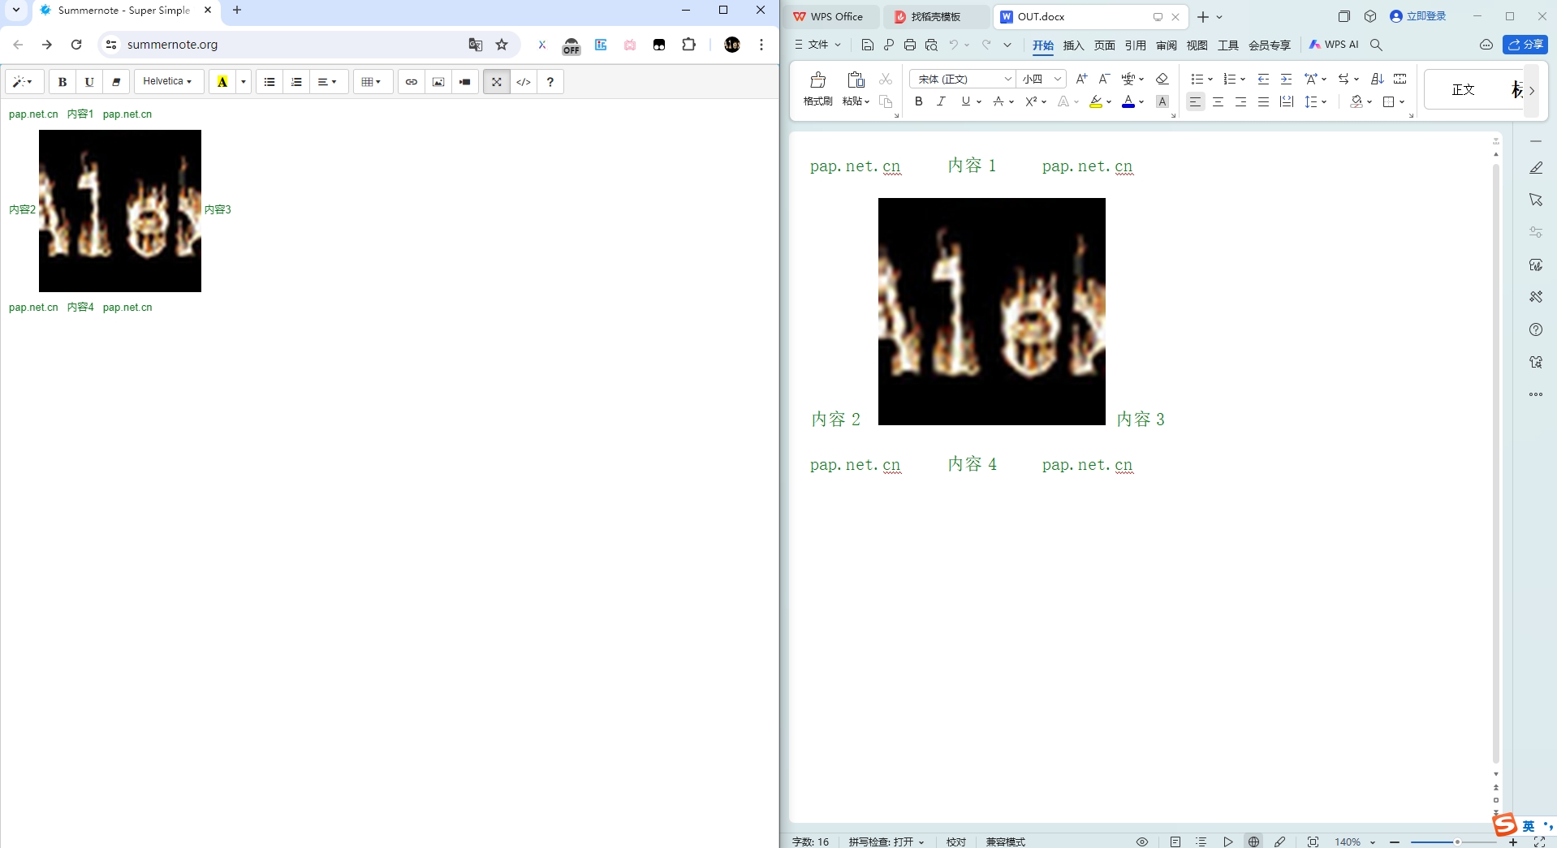Select the Format Painter in WPS
Screen dimensions: 1557x848
tap(817, 89)
